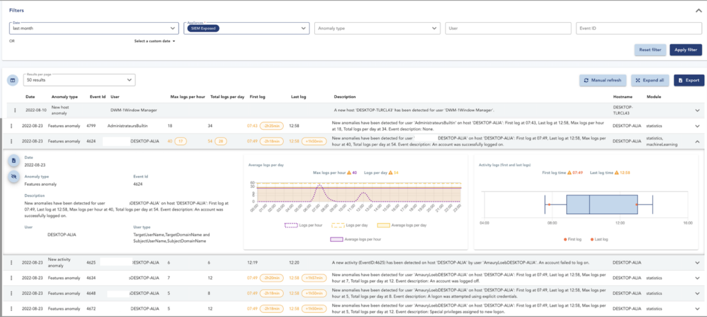Open Select a custom date menu
Viewport: 707px width, 317px height.
[x=154, y=41]
